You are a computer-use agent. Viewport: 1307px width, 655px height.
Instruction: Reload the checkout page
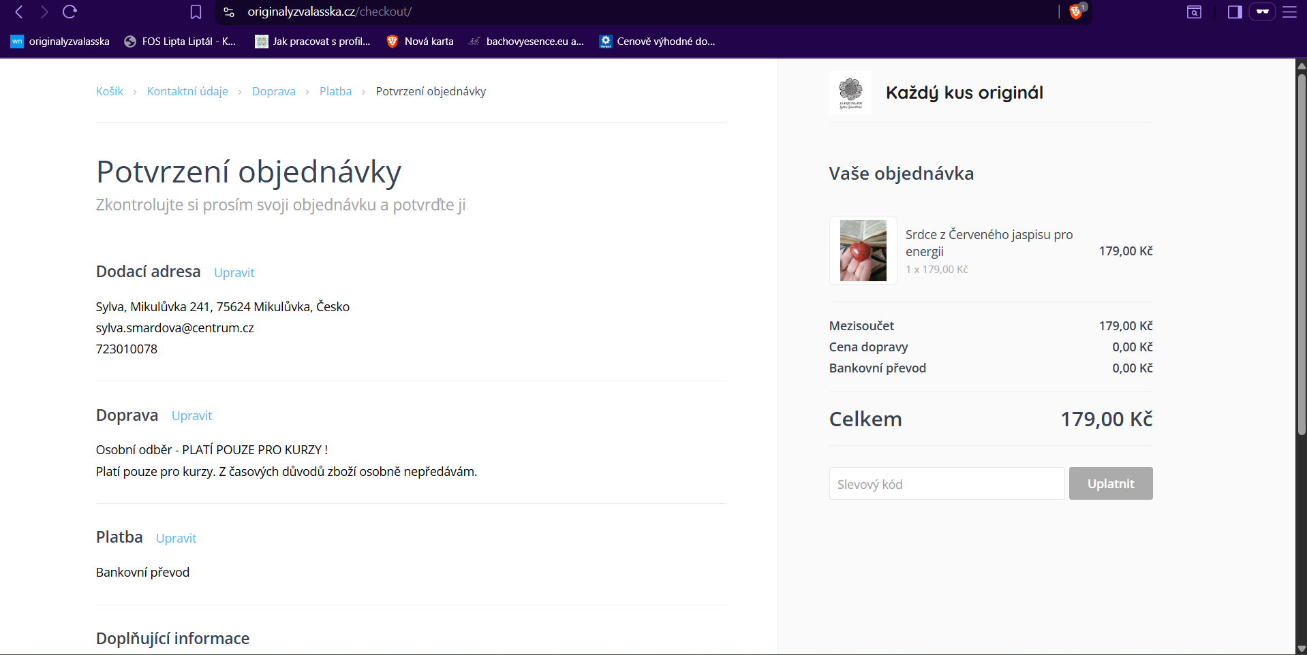pyautogui.click(x=70, y=12)
